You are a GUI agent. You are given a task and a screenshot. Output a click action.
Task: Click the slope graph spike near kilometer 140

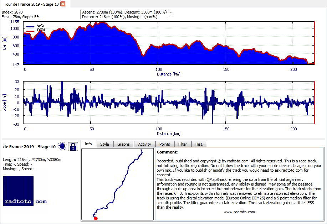pyautogui.click(x=213, y=106)
